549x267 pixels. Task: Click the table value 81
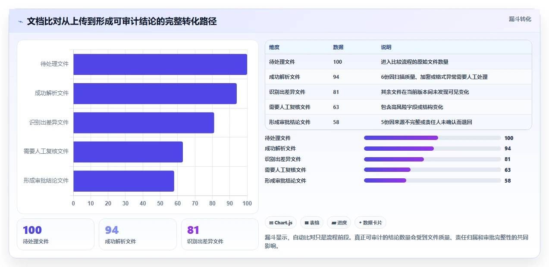point(336,92)
